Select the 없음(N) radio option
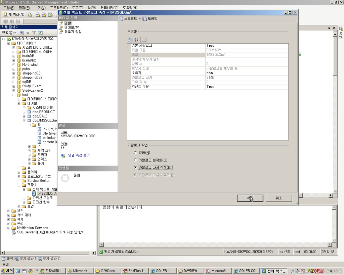 135,153
